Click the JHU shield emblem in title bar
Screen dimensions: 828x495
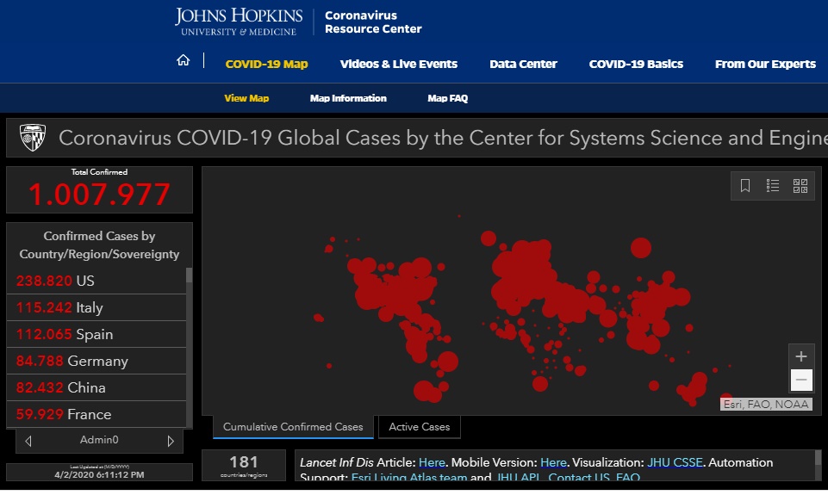32,137
